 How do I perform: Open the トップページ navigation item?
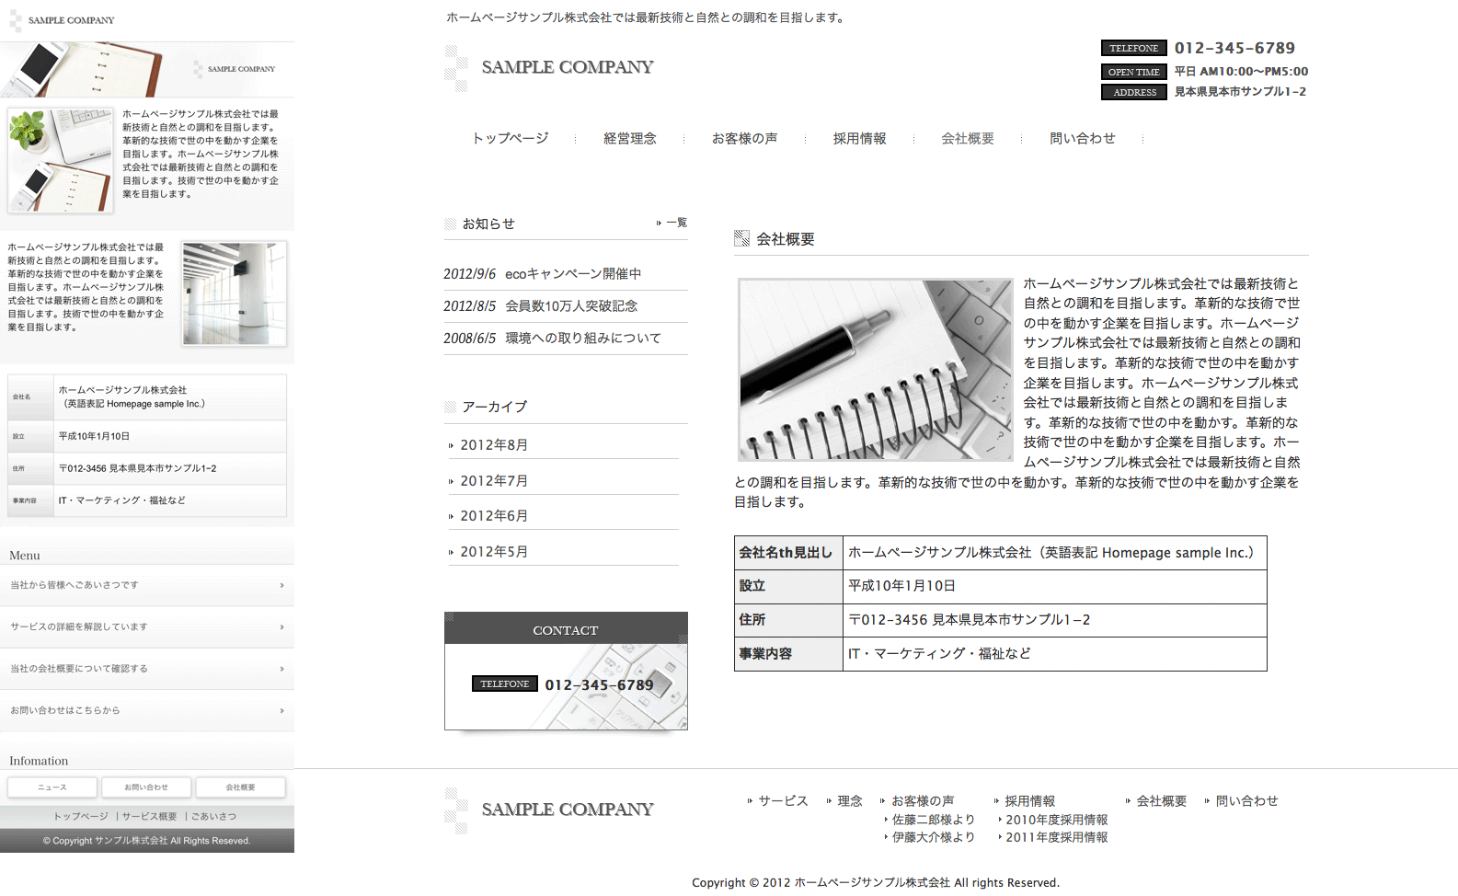(x=510, y=139)
